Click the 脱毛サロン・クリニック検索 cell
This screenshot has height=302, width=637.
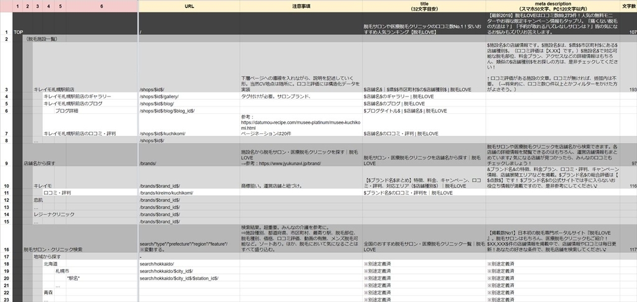click(x=53, y=249)
